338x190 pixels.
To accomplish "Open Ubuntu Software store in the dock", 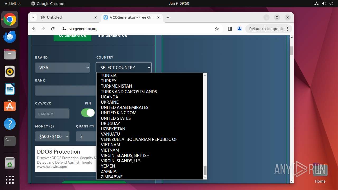I will click(x=10, y=106).
